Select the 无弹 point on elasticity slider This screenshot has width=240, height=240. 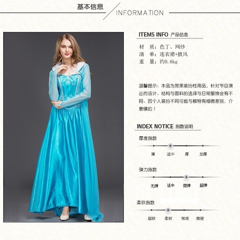[x=154, y=177]
